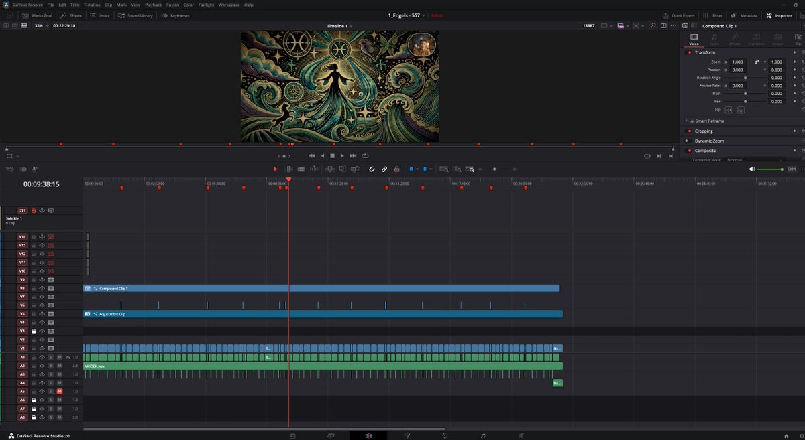
Task: Toggle Position Lock padlock in toolbar
Action: 396,169
